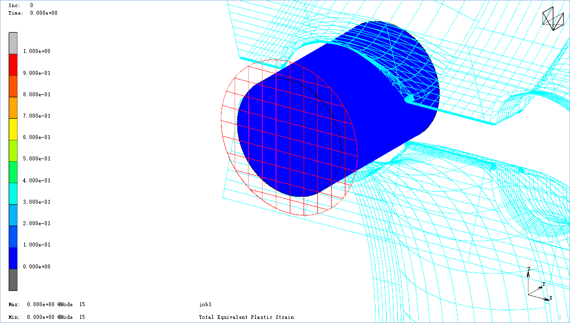This screenshot has width=570, height=323.
Task: Select legend value 9.000e-01
Action: tap(37, 73)
